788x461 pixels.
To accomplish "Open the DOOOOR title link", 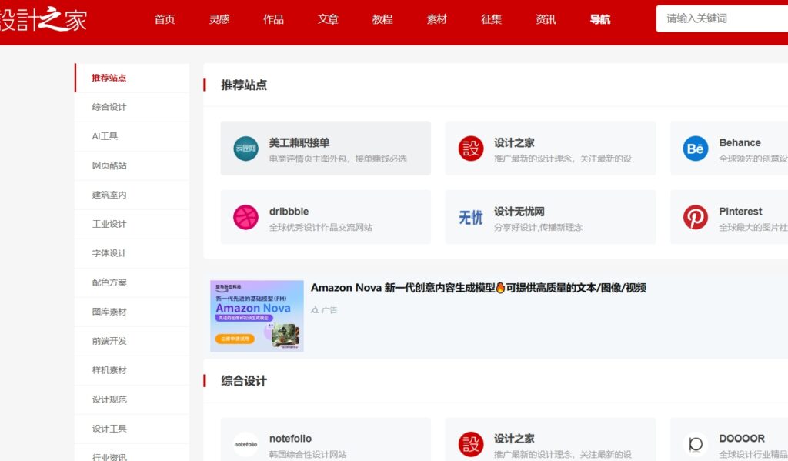I will pos(742,439).
